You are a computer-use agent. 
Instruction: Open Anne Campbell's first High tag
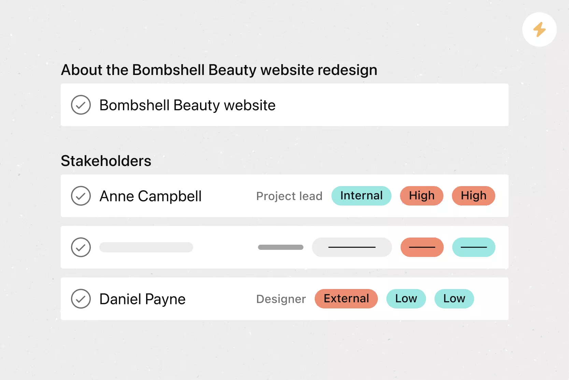[x=422, y=196]
